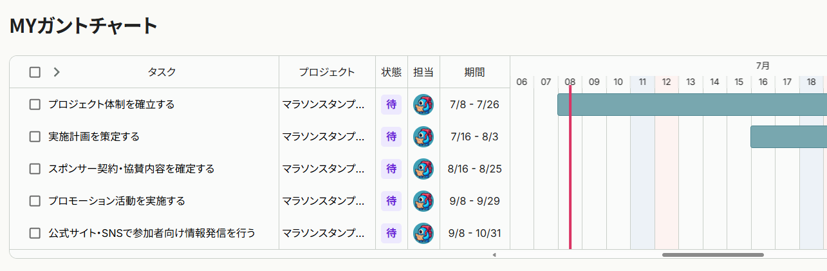The width and height of the screenshot is (827, 271).
Task: Click the Gantt bar starting on 7/8
Action: [692, 104]
